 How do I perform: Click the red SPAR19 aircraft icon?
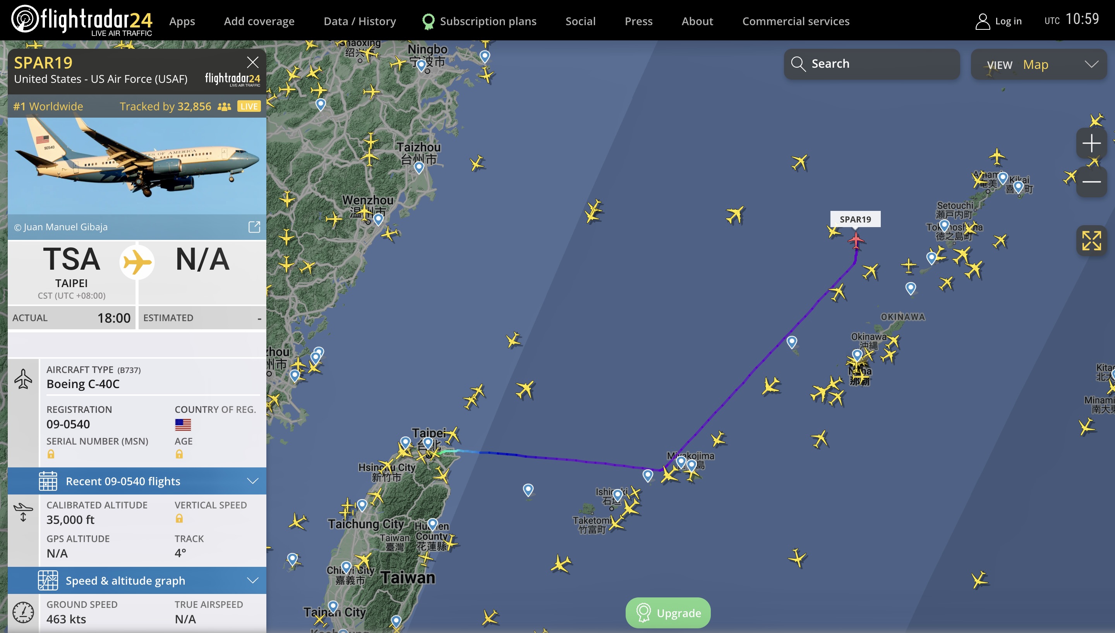tap(856, 240)
